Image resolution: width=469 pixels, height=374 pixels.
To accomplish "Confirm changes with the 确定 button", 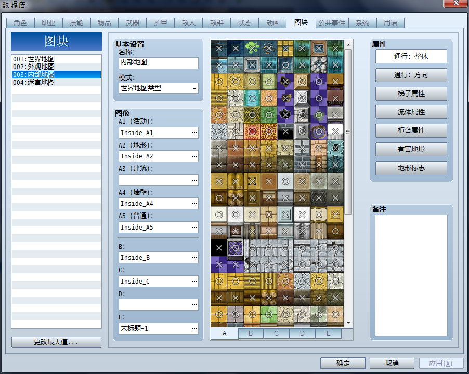I will pos(343,363).
